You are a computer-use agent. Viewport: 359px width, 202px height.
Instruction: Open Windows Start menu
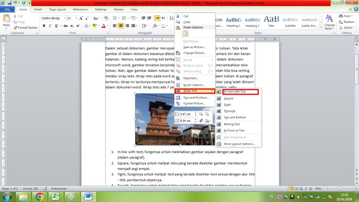[7, 197]
